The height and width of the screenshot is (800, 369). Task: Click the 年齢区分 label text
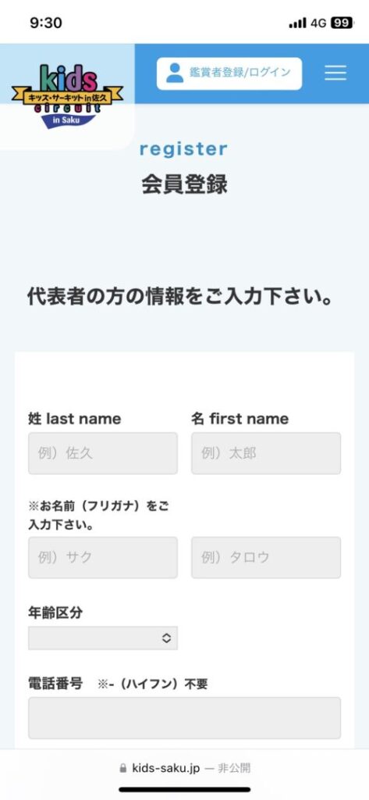click(55, 612)
